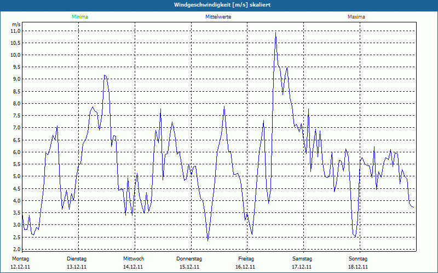This screenshot has height=273, width=438.
Task: Click the 10,0 y-axis value
Action: (16, 55)
